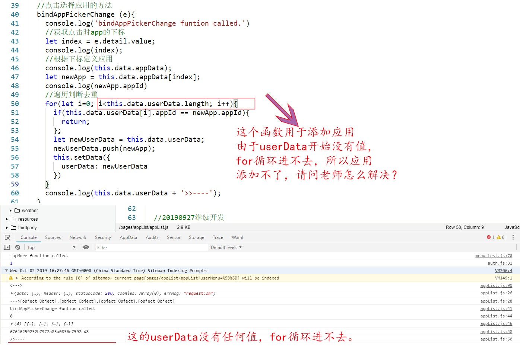Click the resources folder icon
The height and width of the screenshot is (361, 520).
(x=13, y=219)
